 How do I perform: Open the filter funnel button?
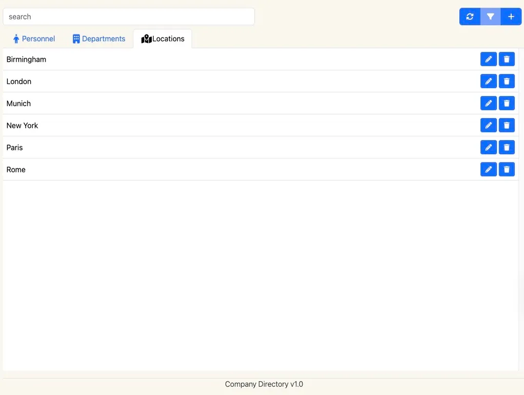click(490, 16)
